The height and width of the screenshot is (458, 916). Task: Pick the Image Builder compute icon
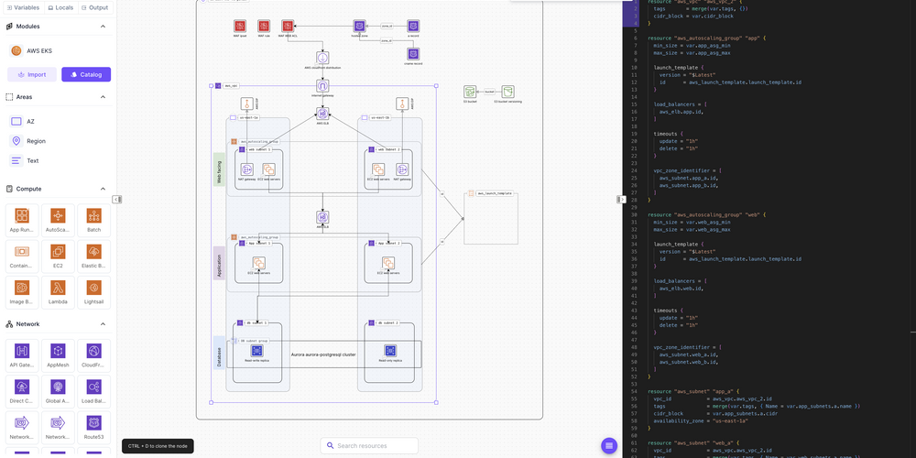pos(22,292)
